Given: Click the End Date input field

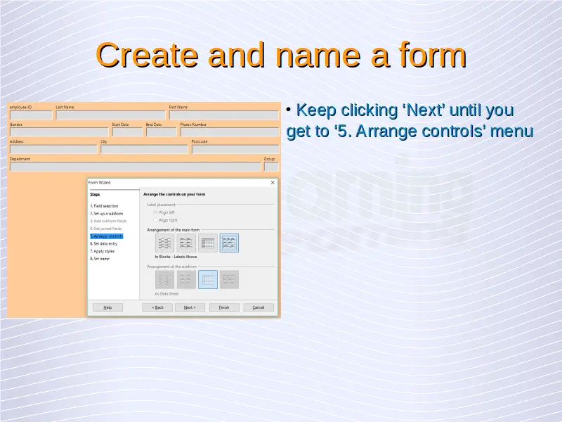Looking at the screenshot, I should (162, 132).
